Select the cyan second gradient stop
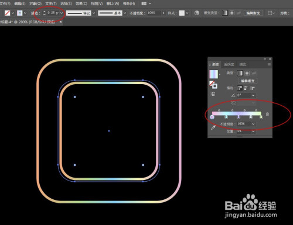The image size is (293, 225). click(x=226, y=117)
